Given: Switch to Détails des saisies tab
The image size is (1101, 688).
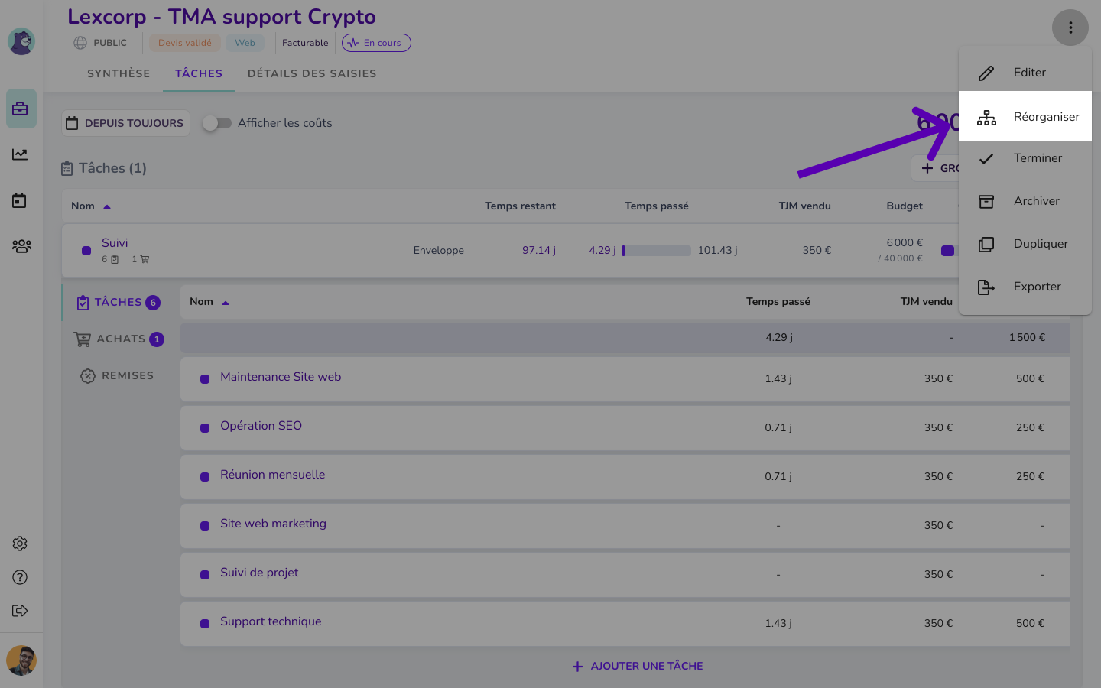Looking at the screenshot, I should click(x=312, y=73).
